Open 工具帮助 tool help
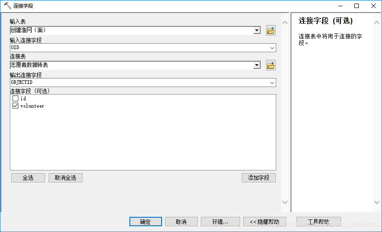The image size is (382, 232). click(x=319, y=222)
